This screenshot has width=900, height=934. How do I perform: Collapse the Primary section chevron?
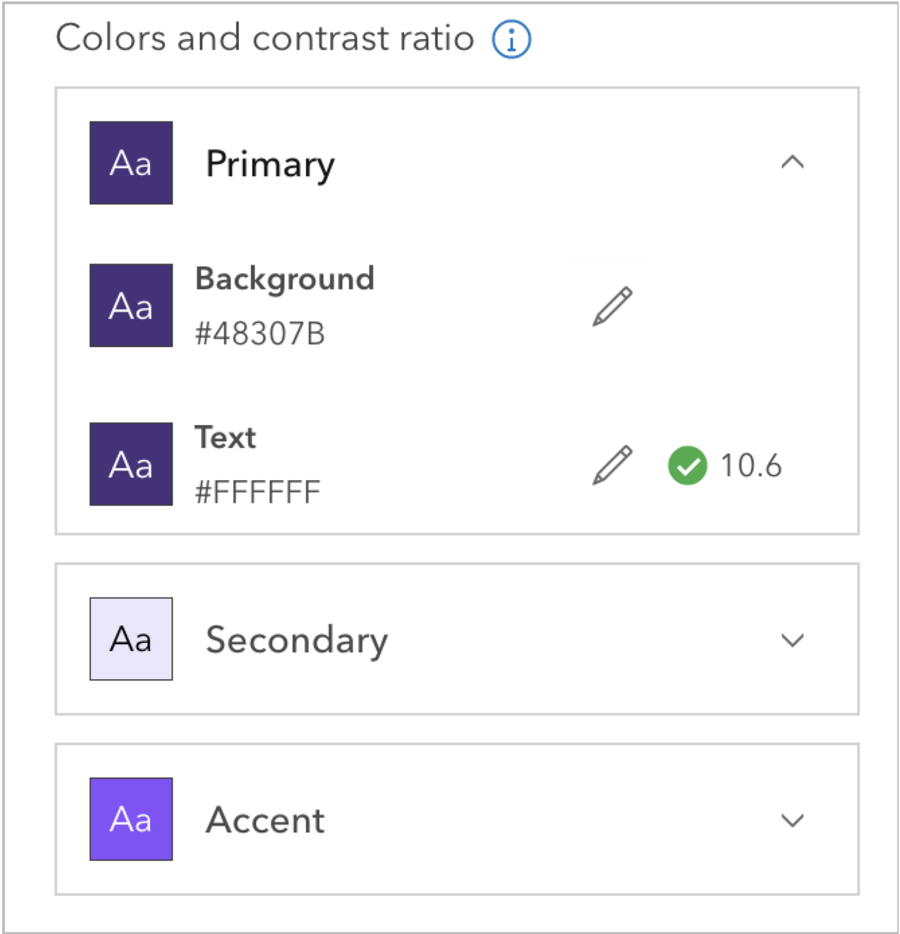tap(792, 162)
